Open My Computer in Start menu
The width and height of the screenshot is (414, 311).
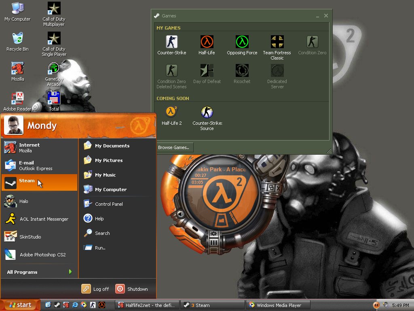pyautogui.click(x=117, y=190)
